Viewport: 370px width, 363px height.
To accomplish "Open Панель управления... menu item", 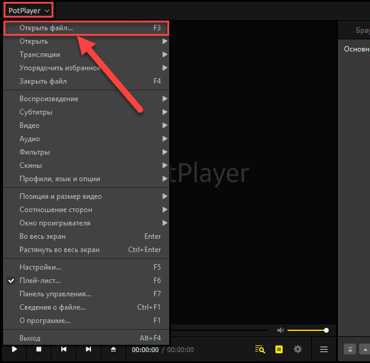I will 86,294.
